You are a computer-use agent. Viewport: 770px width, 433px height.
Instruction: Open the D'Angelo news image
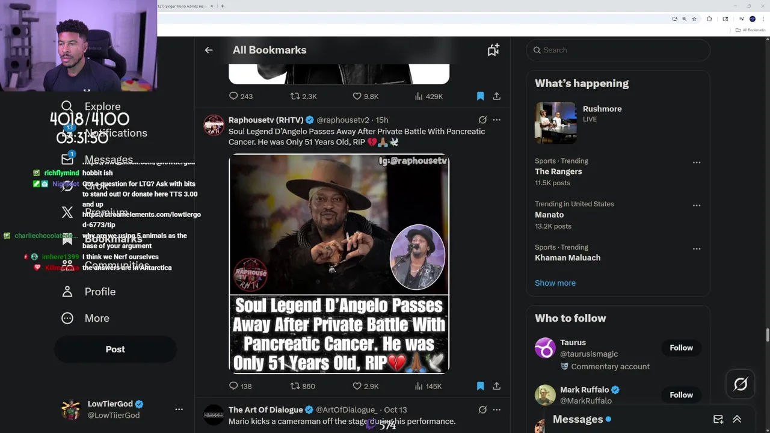(x=339, y=263)
